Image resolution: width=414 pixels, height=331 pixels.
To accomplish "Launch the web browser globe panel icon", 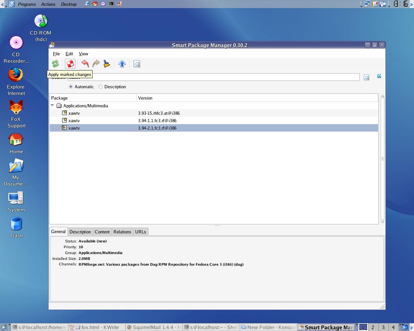I will (87, 4).
